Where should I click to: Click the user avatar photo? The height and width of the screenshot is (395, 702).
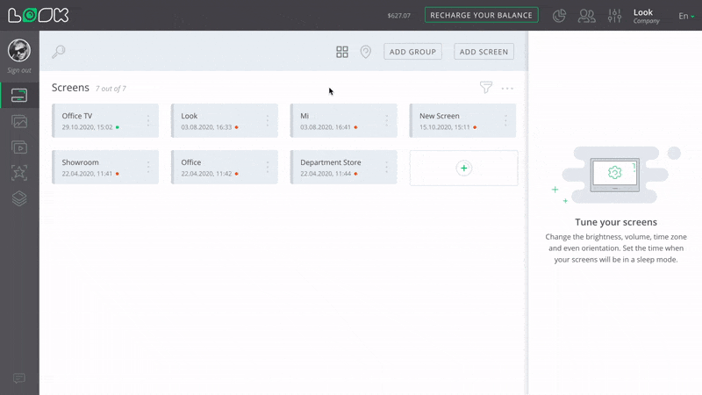19,50
